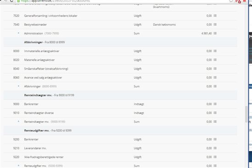Open list icon for 9220 Ikke-fradragsberettigede renter
Viewport: 252px width, 168px height.
tap(215, 157)
